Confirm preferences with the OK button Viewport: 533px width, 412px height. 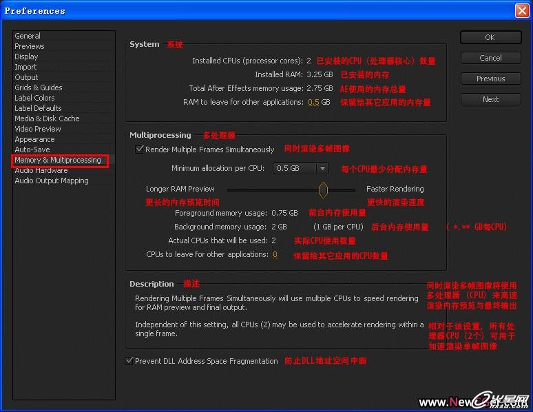[490, 37]
